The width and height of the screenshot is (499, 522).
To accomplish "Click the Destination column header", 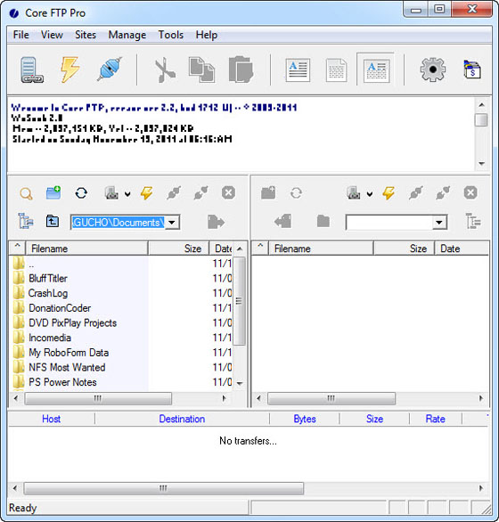I will tap(182, 419).
